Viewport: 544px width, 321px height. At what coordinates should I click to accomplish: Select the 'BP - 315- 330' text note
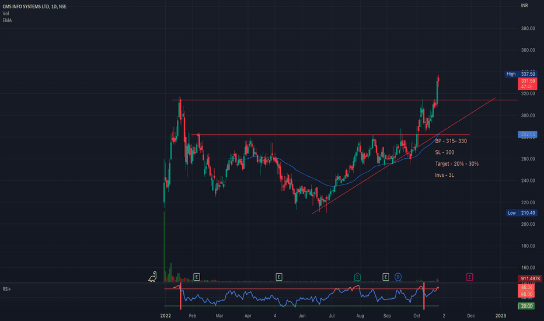451,141
